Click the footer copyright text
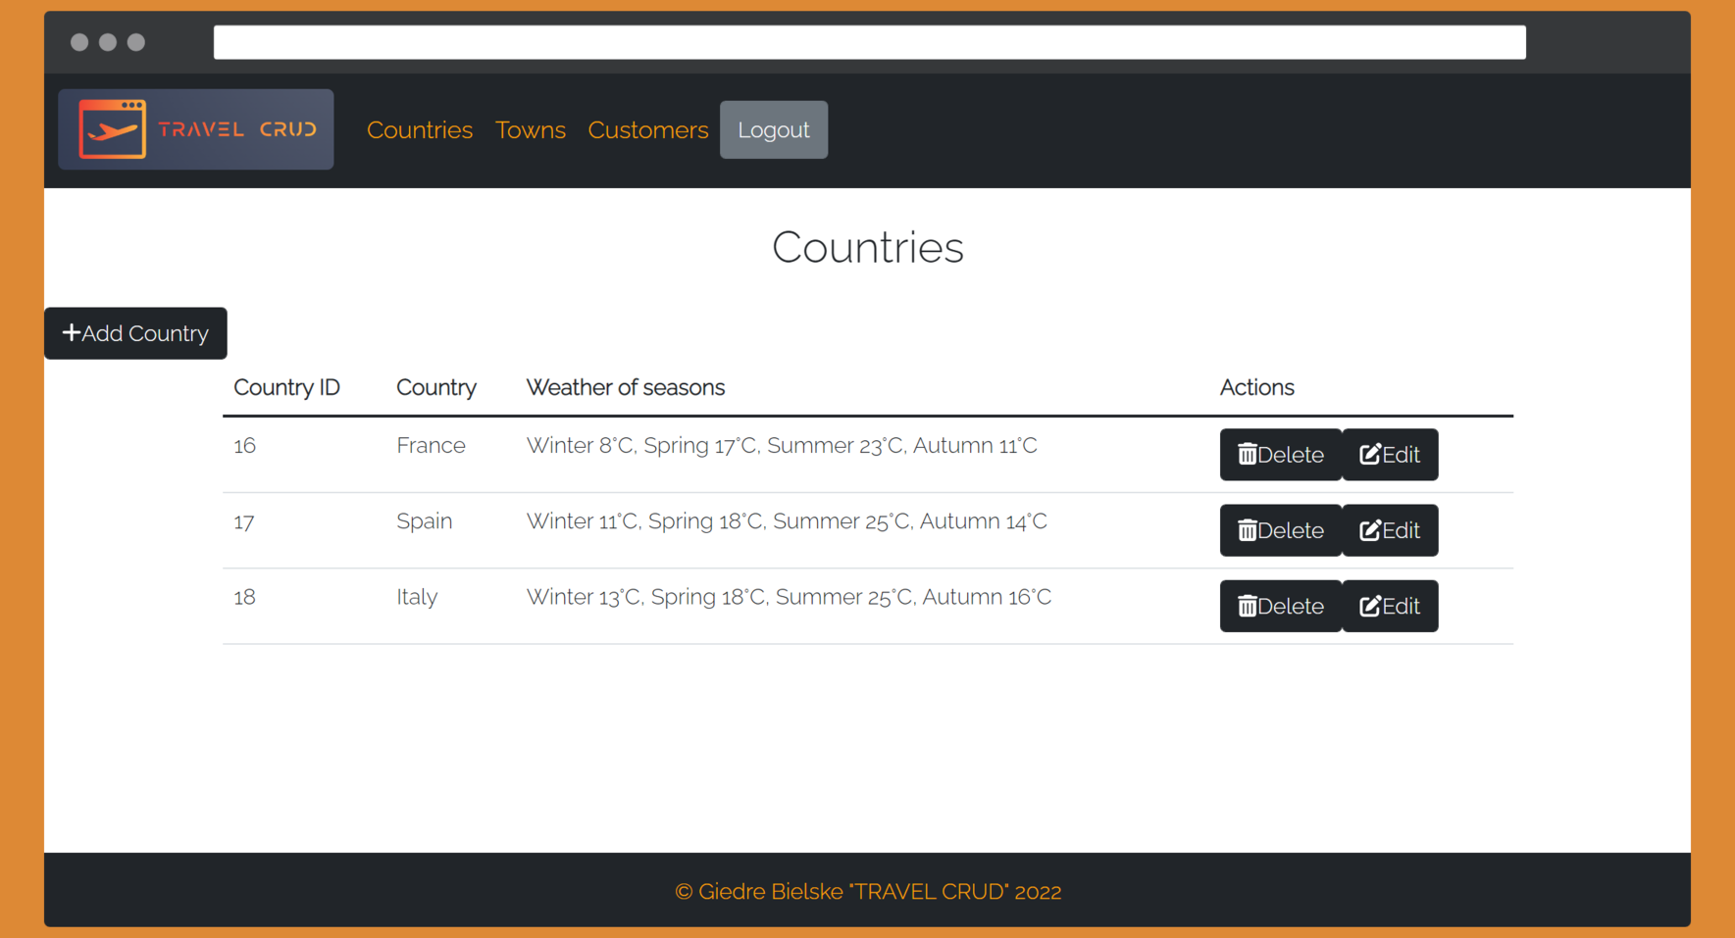Viewport: 1735px width, 938px height. [x=867, y=892]
